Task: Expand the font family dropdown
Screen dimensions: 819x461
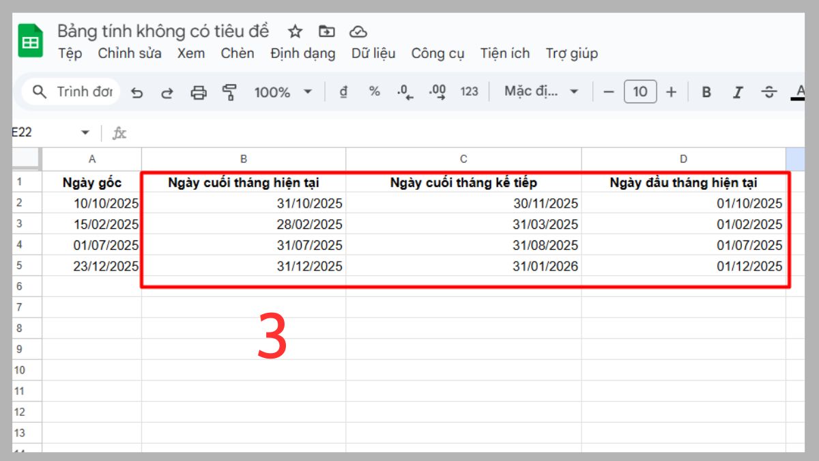Action: point(541,92)
